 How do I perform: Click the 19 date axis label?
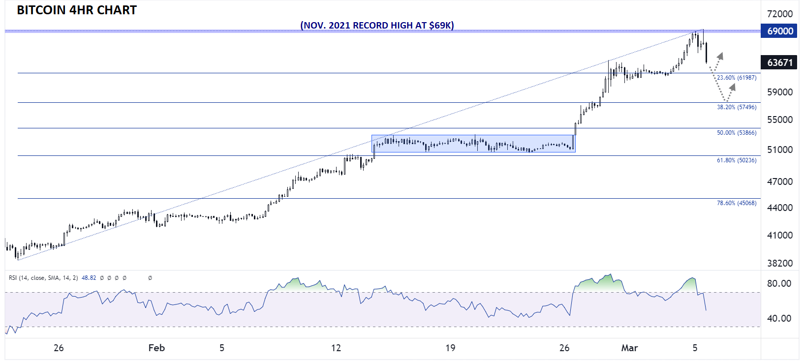[450, 348]
